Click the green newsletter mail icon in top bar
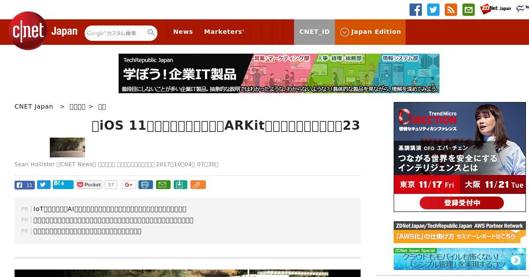The width and height of the screenshot is (529, 277). coord(469,10)
